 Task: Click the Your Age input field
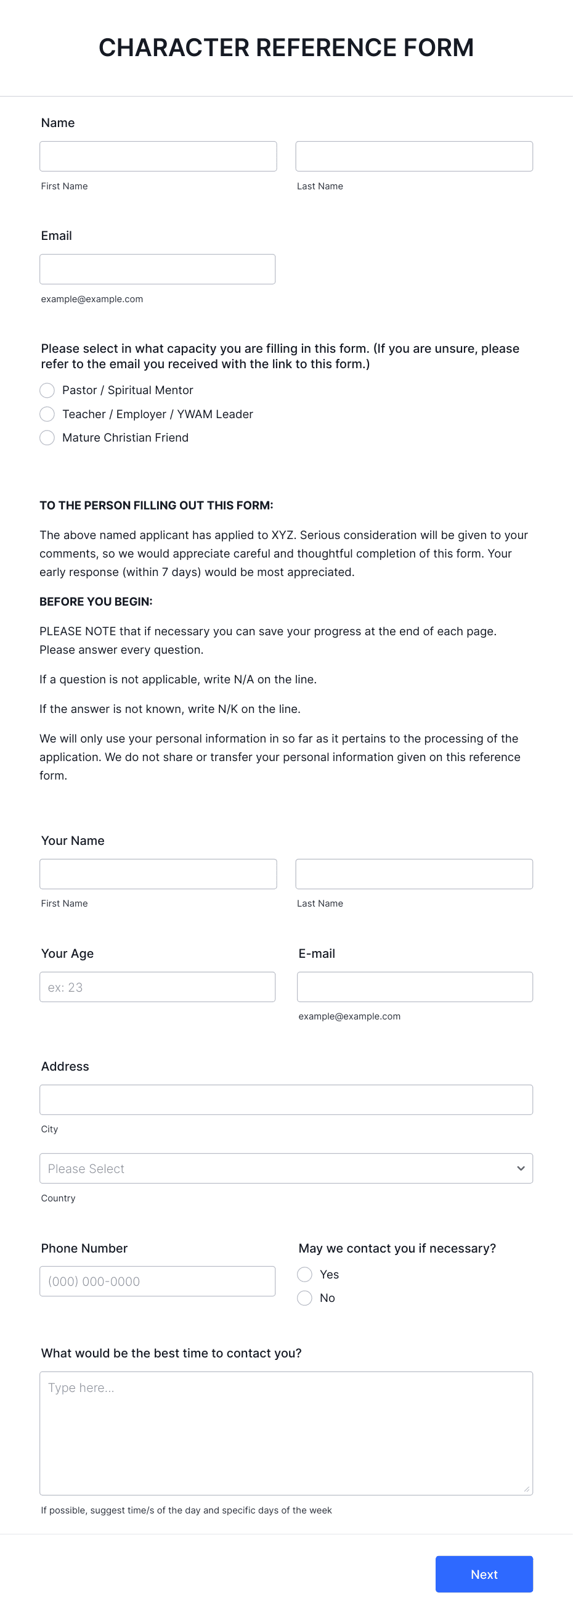point(157,986)
